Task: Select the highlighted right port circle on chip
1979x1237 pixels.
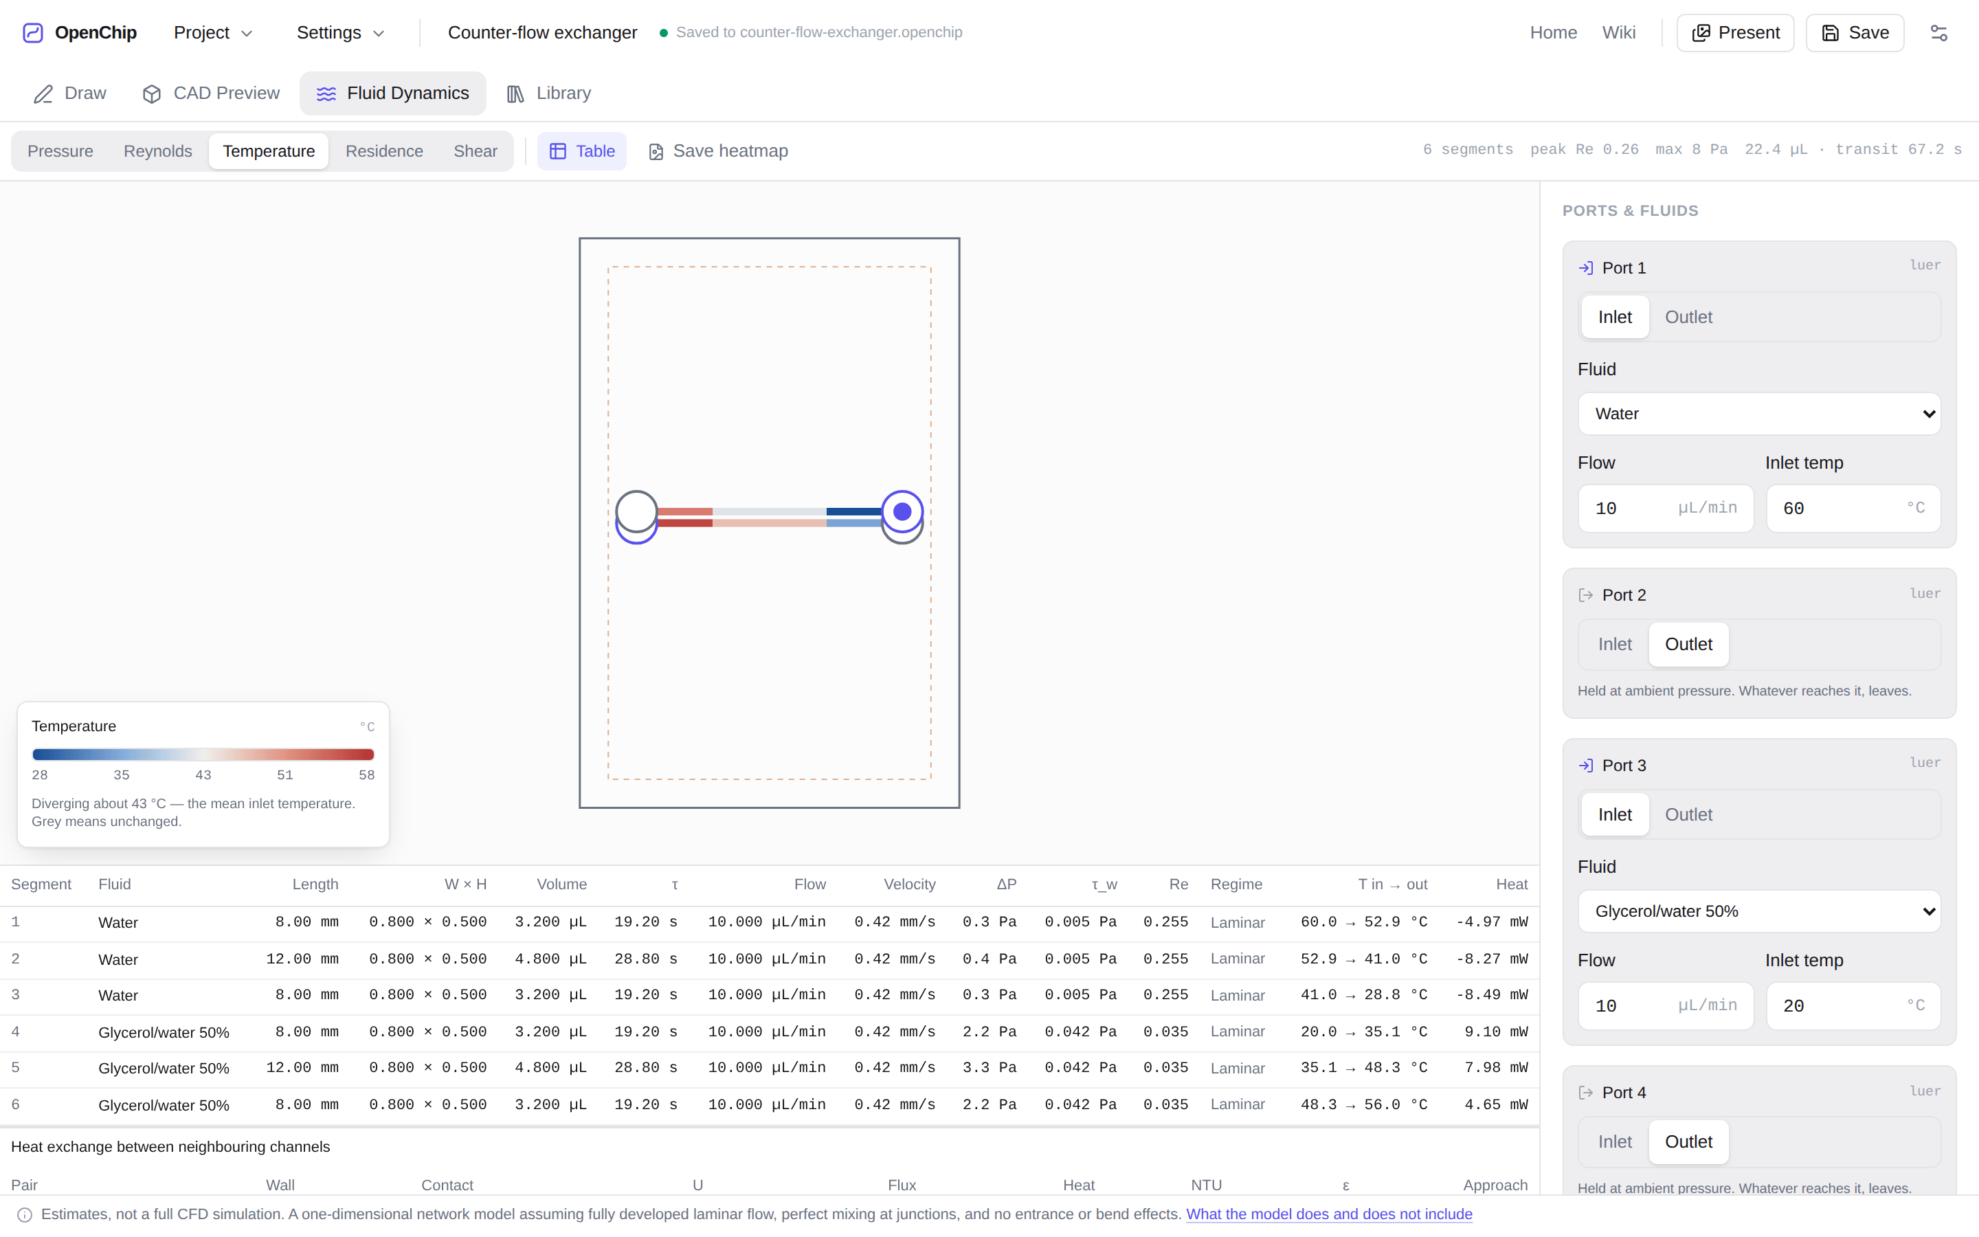Action: click(902, 512)
